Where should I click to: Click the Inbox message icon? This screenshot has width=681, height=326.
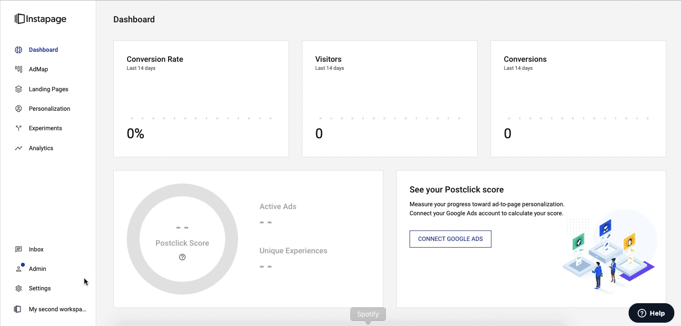click(x=19, y=249)
